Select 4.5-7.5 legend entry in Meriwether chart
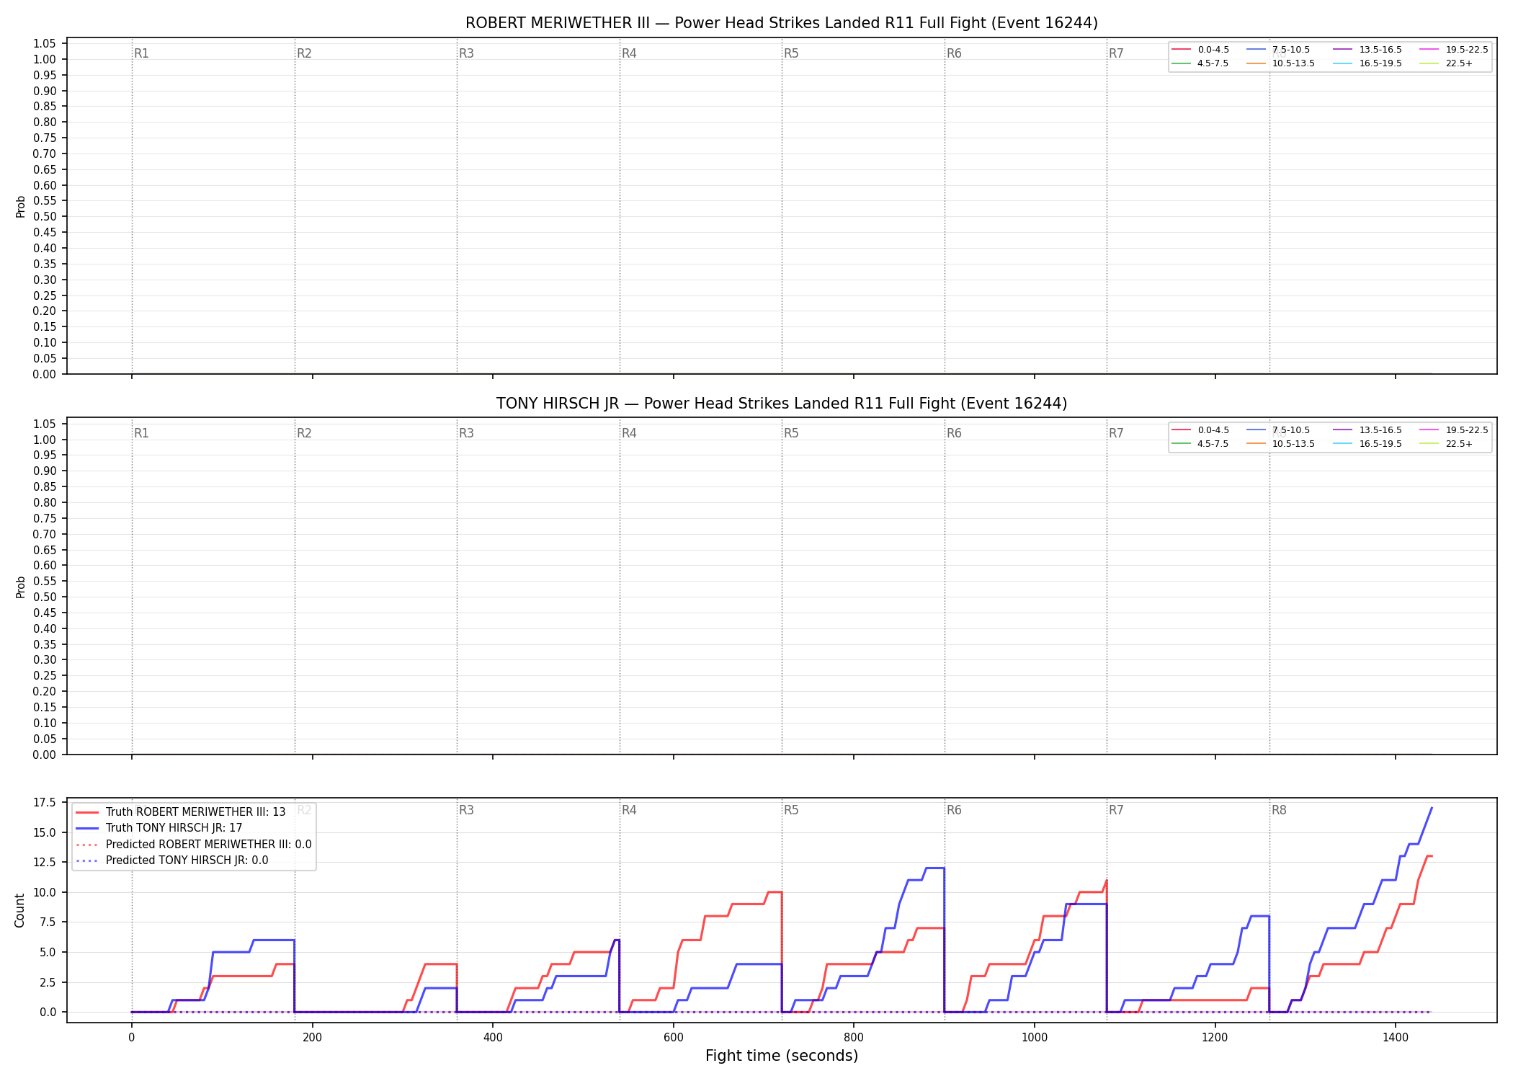The height and width of the screenshot is (1081, 1513). (x=1200, y=63)
